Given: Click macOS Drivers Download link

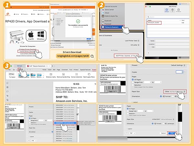Looking at the screenshot, I should tap(27, 51).
